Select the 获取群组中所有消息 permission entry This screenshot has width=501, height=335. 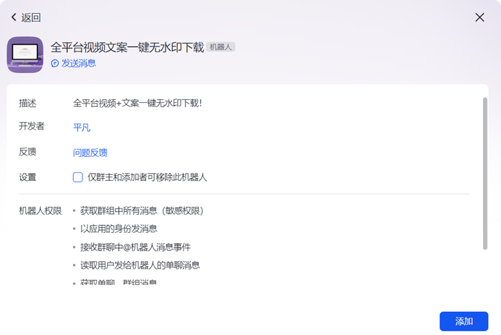coord(142,211)
